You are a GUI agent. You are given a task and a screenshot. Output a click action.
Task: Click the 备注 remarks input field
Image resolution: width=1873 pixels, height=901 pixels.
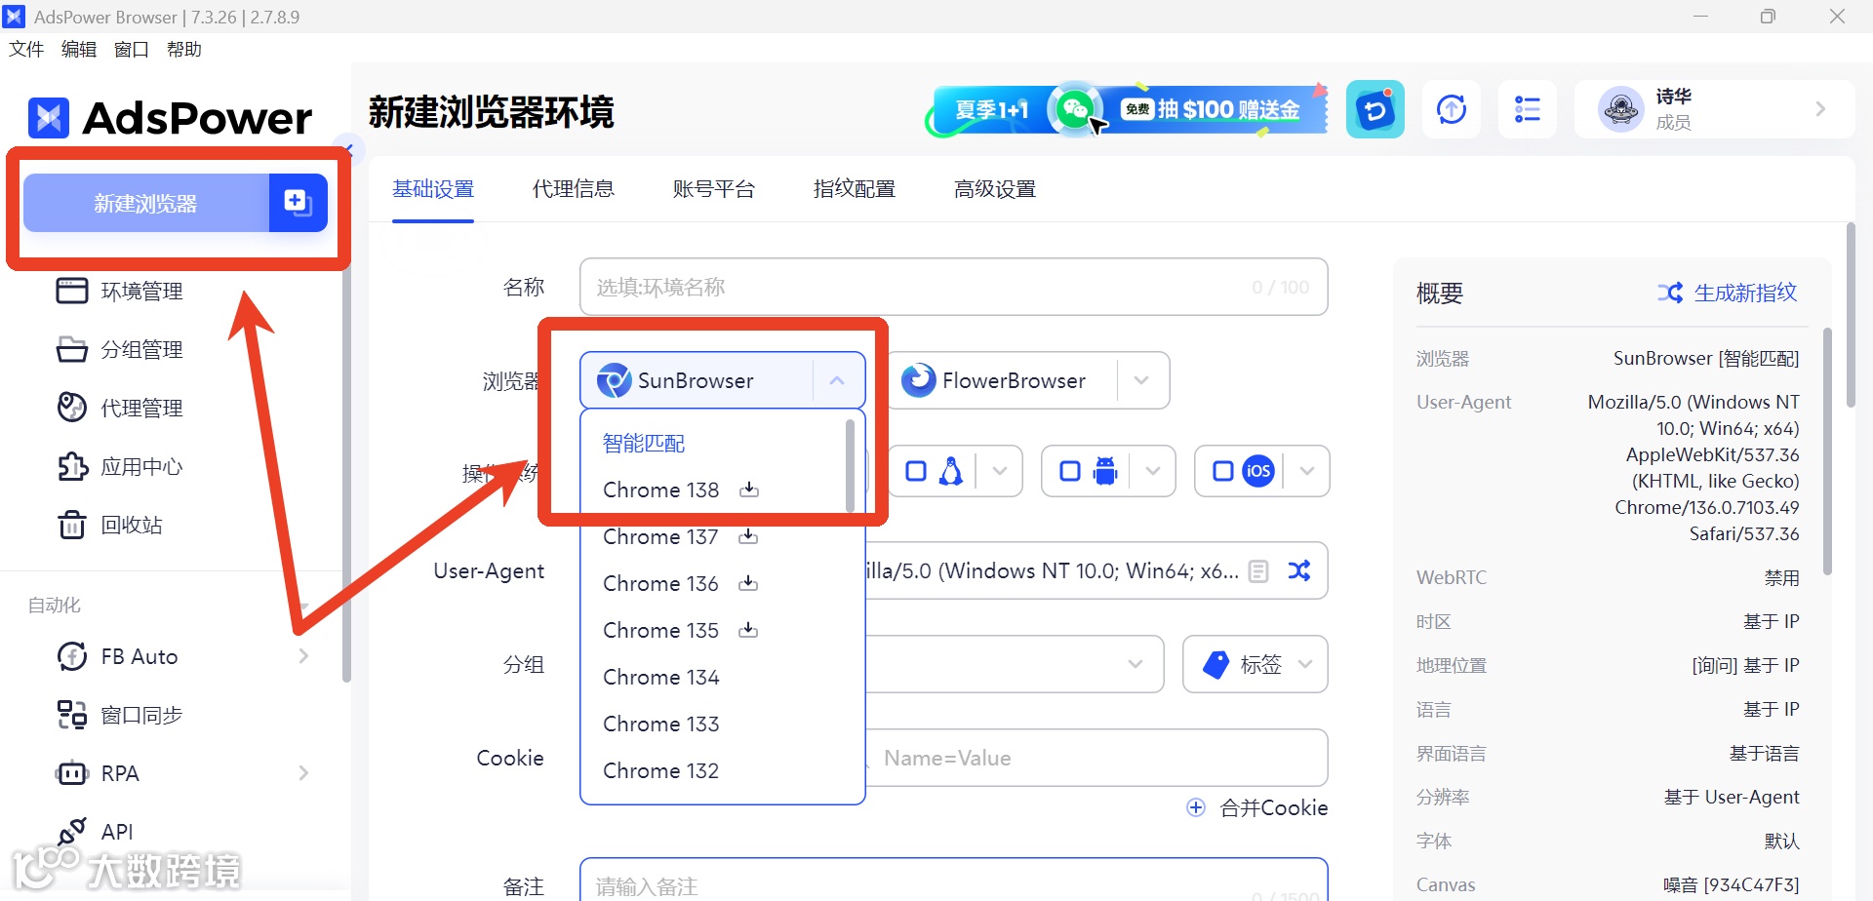(954, 880)
